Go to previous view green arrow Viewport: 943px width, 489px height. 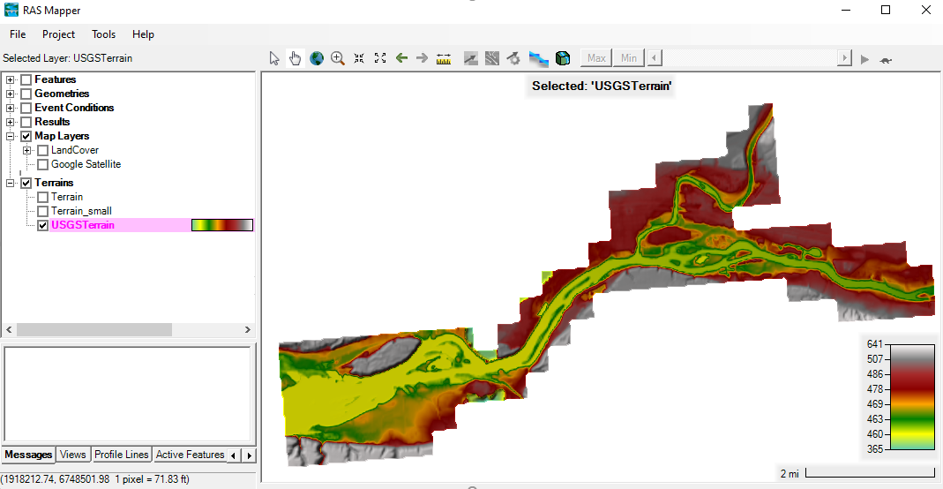[x=401, y=58]
